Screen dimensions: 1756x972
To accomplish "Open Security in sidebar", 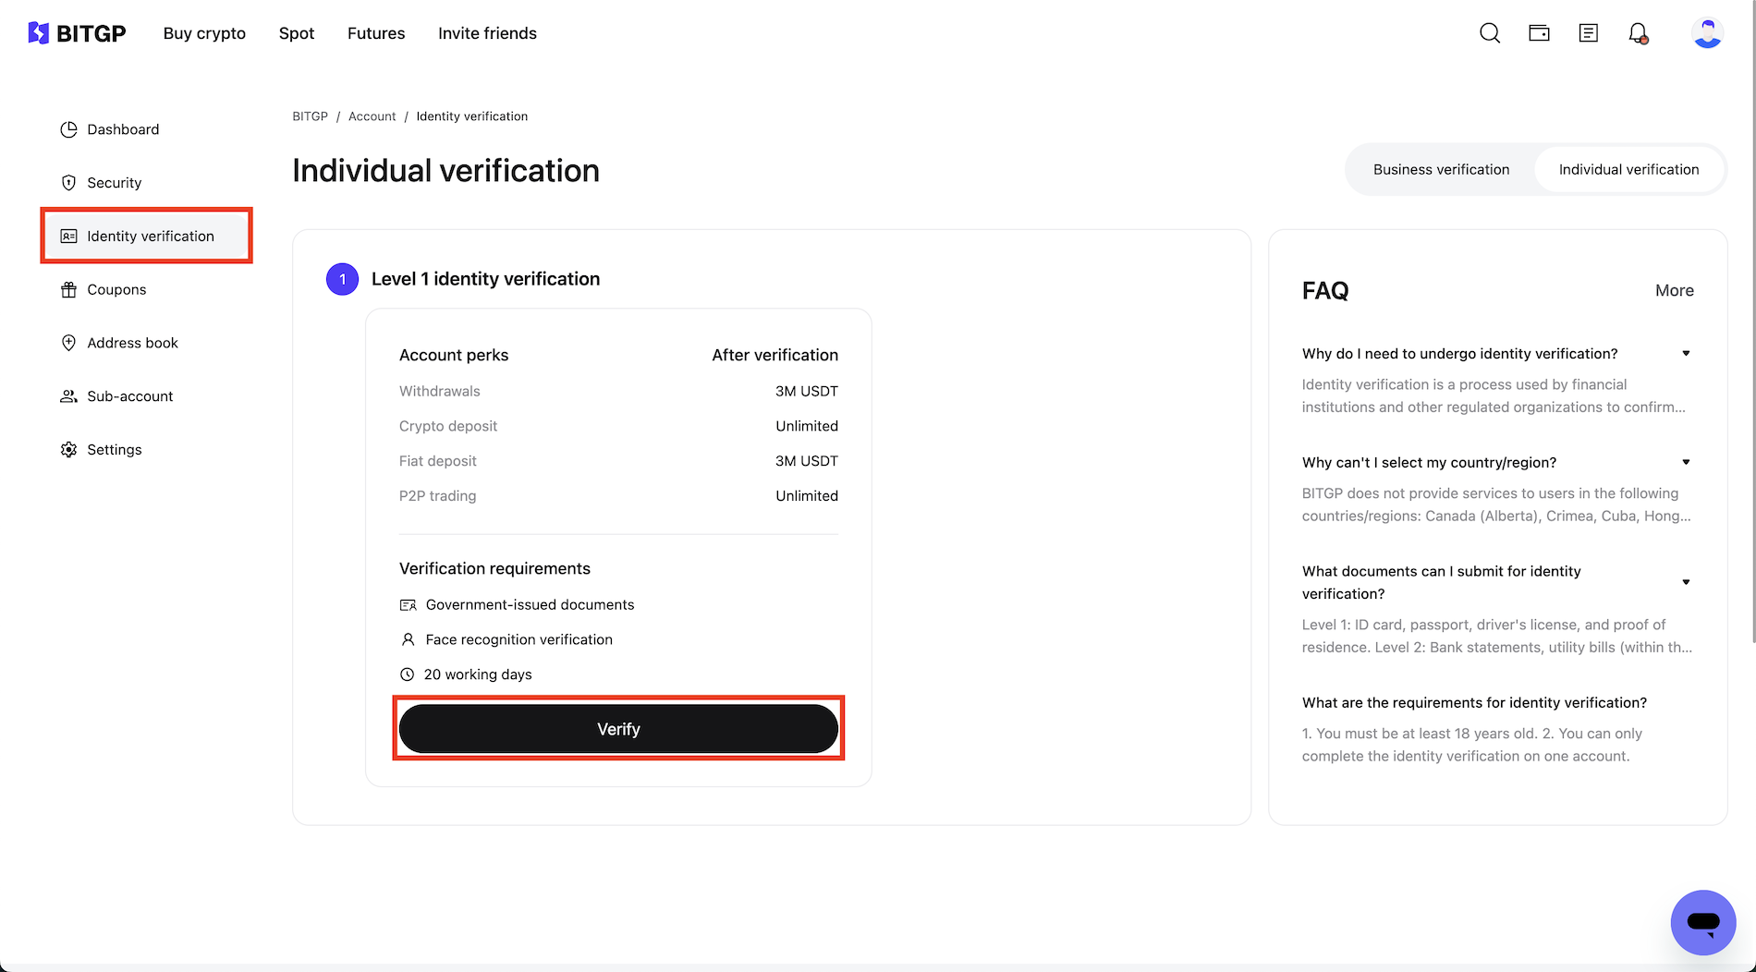I will click(x=146, y=183).
